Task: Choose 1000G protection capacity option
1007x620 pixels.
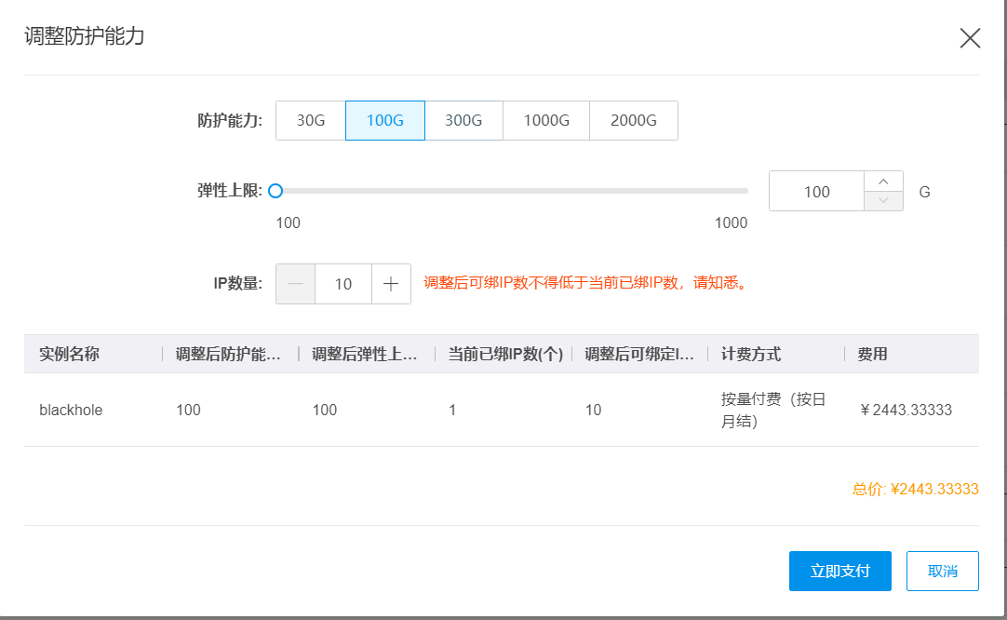Action: point(546,121)
